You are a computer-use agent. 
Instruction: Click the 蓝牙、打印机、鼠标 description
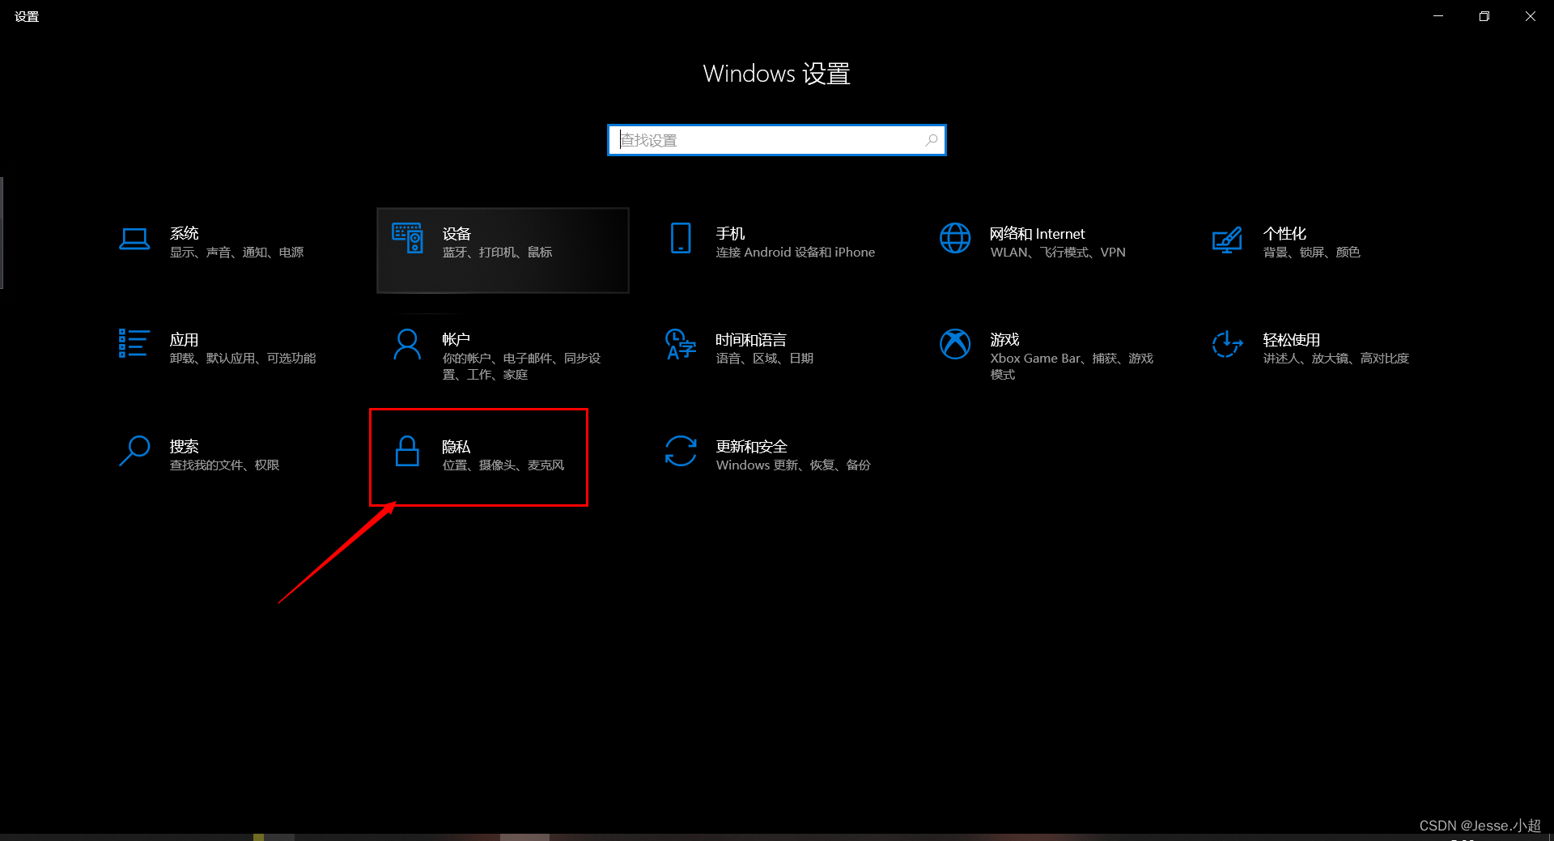(x=497, y=253)
